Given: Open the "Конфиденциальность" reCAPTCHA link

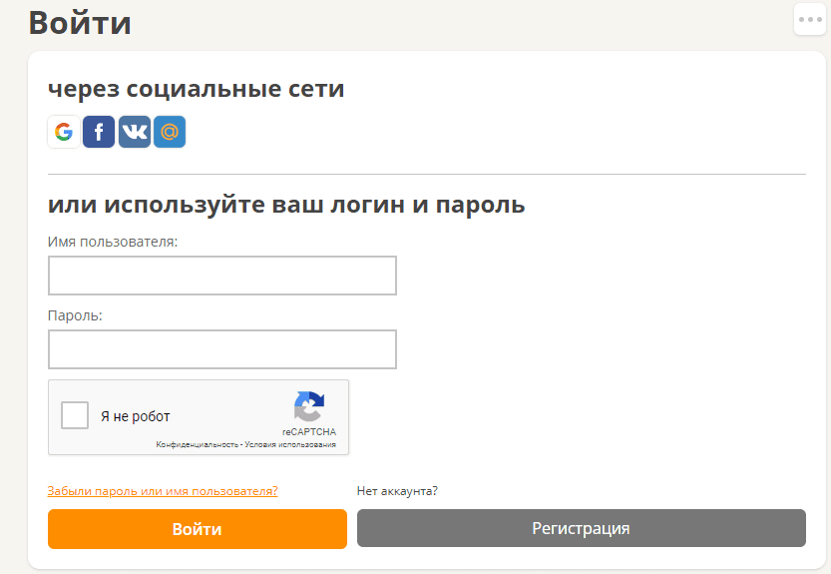Looking at the screenshot, I should [197, 444].
